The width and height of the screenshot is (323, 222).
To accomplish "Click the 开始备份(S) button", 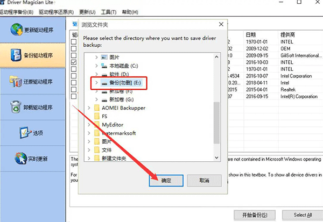I will coord(255,215).
